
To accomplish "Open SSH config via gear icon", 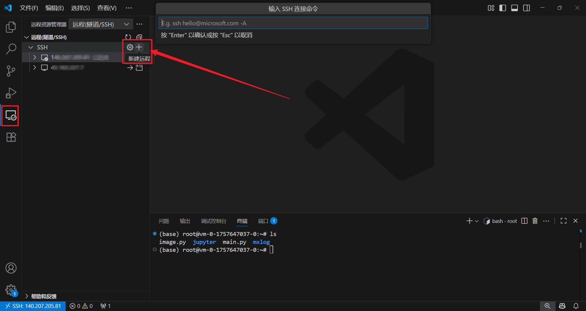I will pos(130,47).
